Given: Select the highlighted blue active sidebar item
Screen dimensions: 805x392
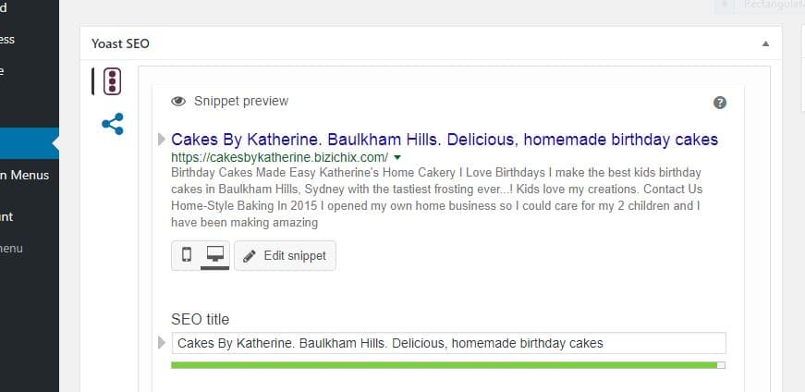Looking at the screenshot, I should 30,143.
